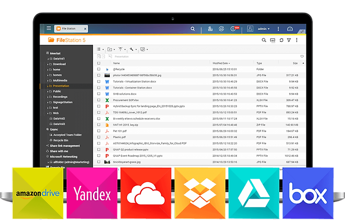345x223 pixels.
Task: Click the OneDrive cloud tile
Action: point(146,193)
